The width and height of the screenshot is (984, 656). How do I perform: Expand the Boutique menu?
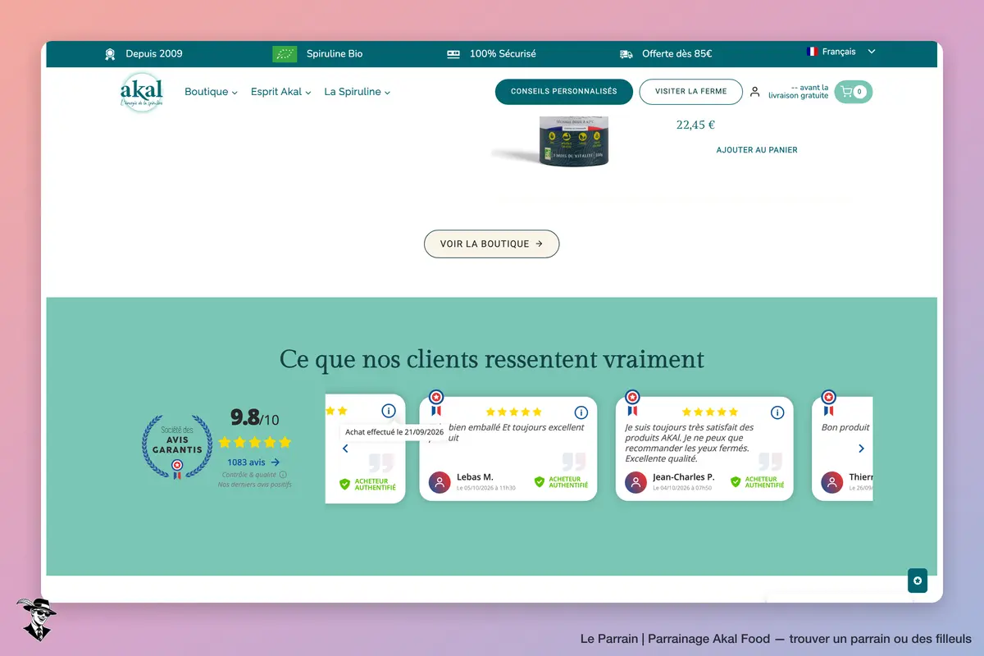pos(211,92)
